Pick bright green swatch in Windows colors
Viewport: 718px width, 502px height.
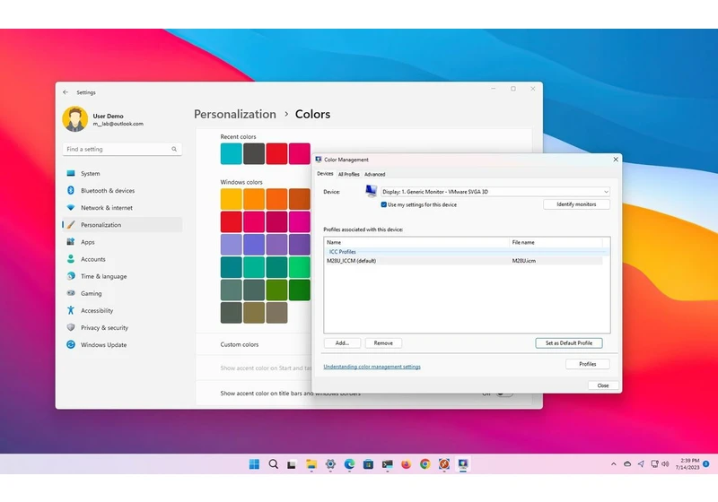point(300,267)
